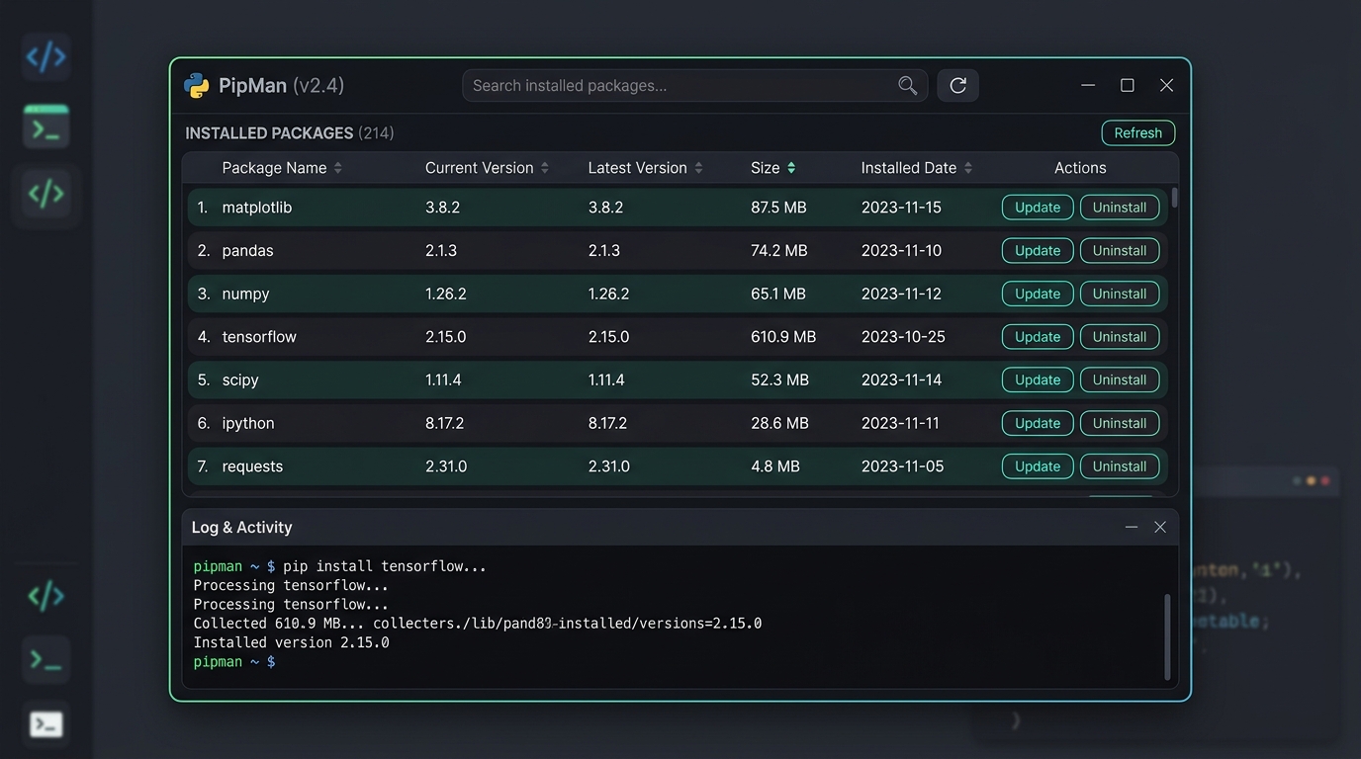The height and width of the screenshot is (759, 1361).
Task: Update the matplotlib package
Action: pyautogui.click(x=1038, y=208)
